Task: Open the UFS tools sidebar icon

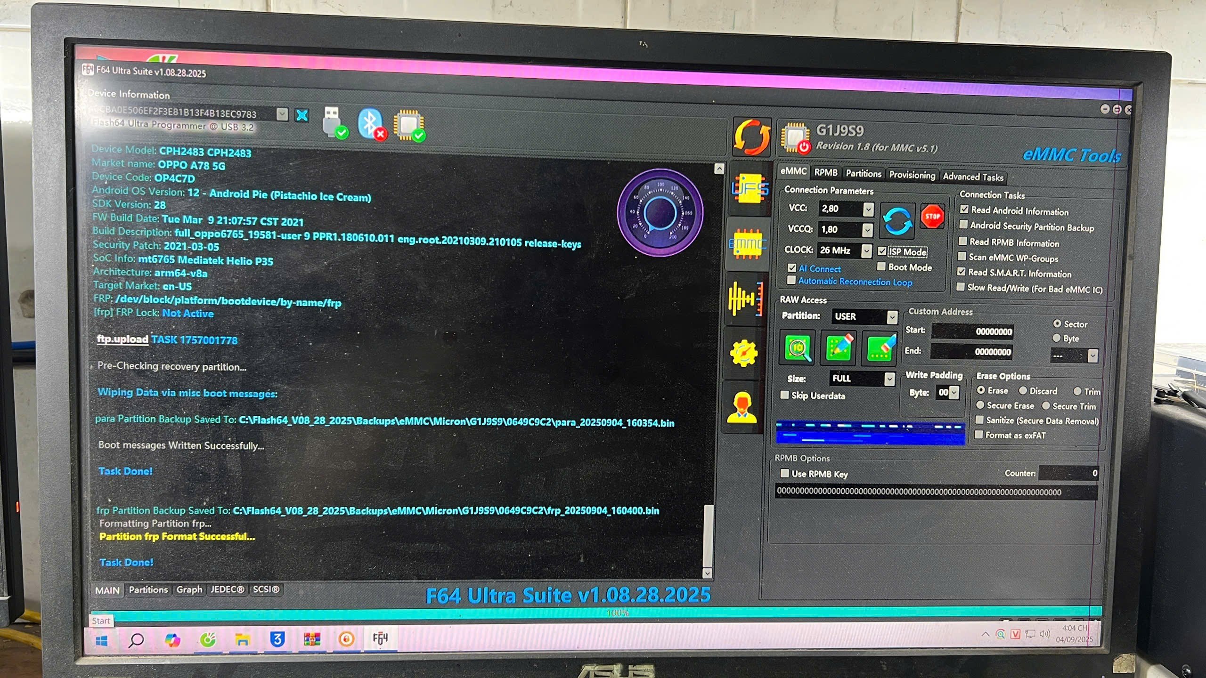Action: point(749,189)
